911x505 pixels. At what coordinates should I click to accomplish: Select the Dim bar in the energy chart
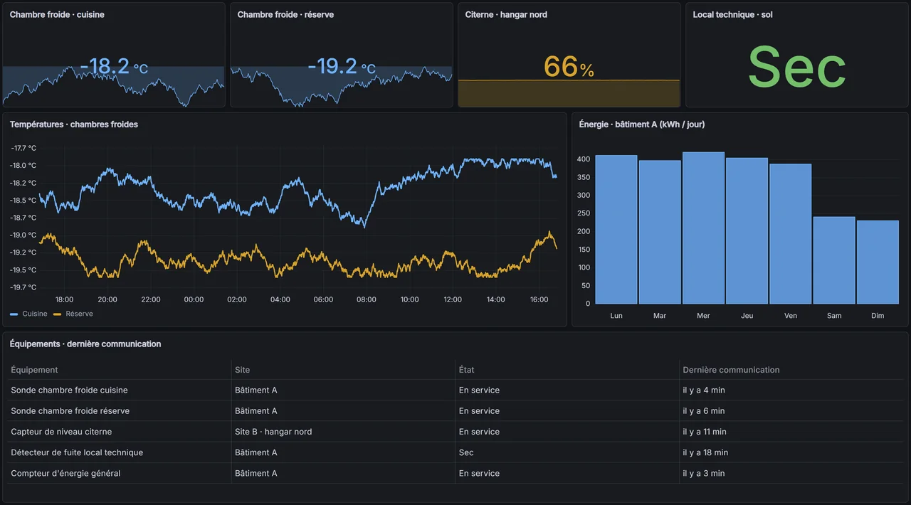878,262
